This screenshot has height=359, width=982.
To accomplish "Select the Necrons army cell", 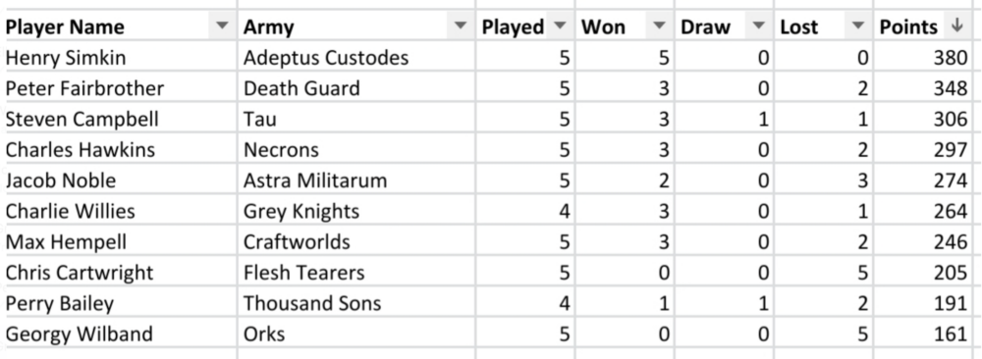I will tap(356, 149).
